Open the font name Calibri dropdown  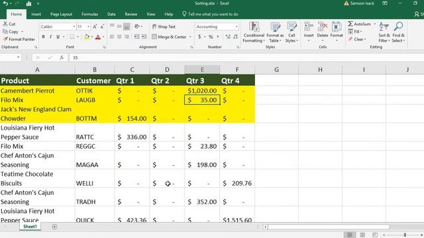74,26
